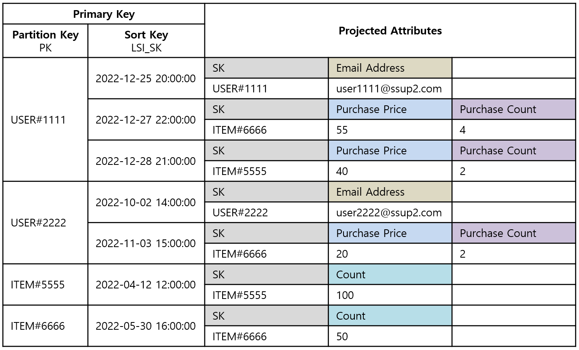Screen dimensions: 579x350
Task: Click the Projected Attributes header
Action: point(390,31)
